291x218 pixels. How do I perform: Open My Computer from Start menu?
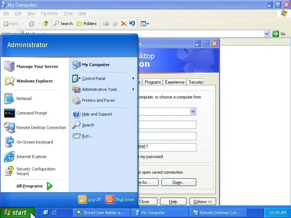[104, 65]
